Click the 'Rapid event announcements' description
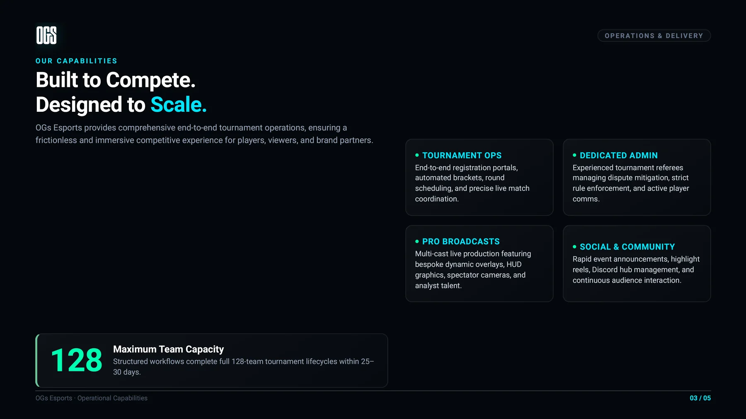Screen dimensions: 746x419 point(636,270)
